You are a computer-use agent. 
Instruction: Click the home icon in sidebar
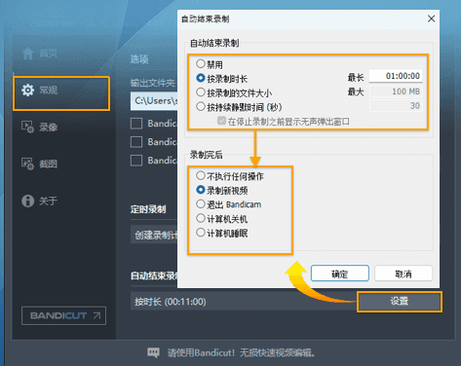(x=28, y=53)
